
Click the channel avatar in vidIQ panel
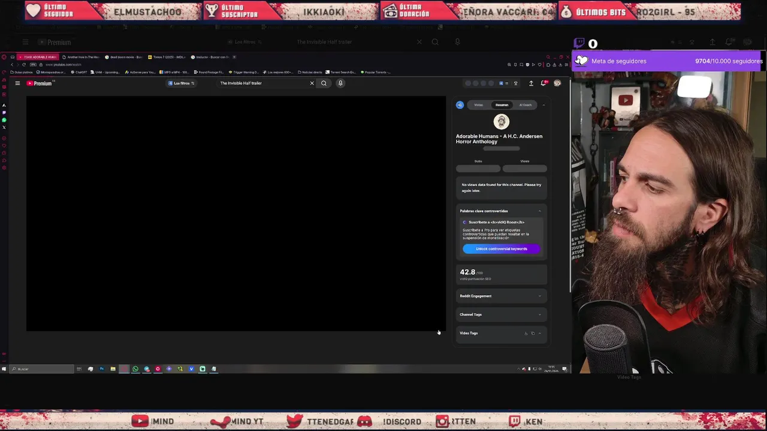[502, 122]
